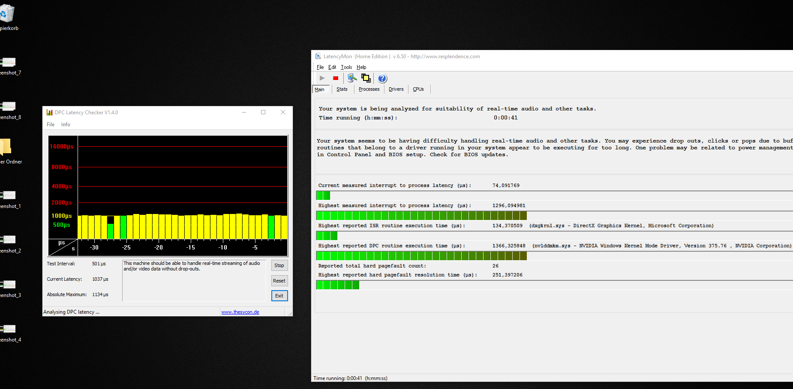Open DPC Latency Checker Info menu
The image size is (793, 389).
66,125
